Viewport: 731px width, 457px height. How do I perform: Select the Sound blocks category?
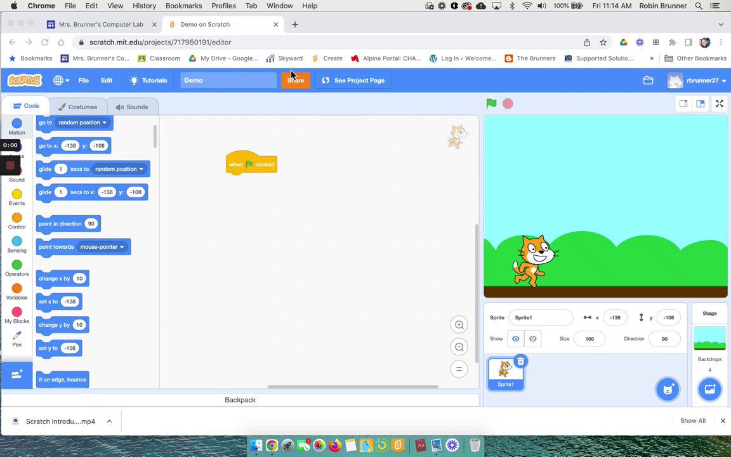coord(16,175)
